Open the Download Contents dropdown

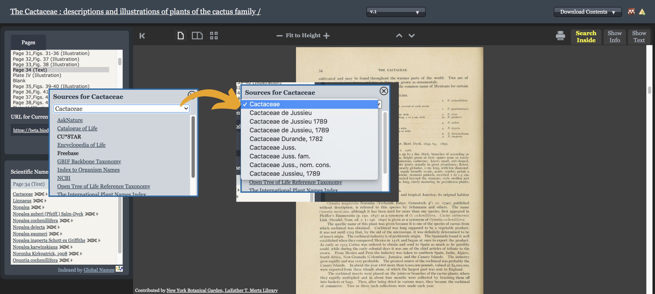click(587, 12)
